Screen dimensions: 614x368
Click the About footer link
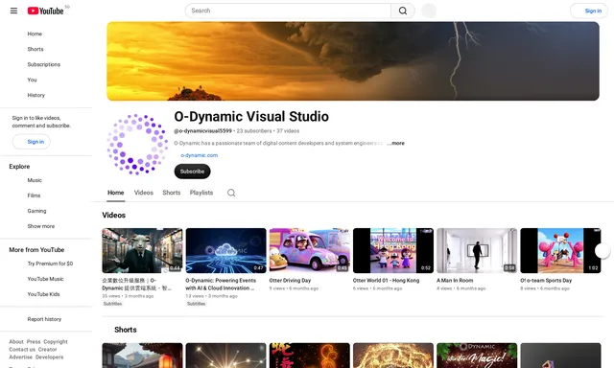click(x=16, y=342)
